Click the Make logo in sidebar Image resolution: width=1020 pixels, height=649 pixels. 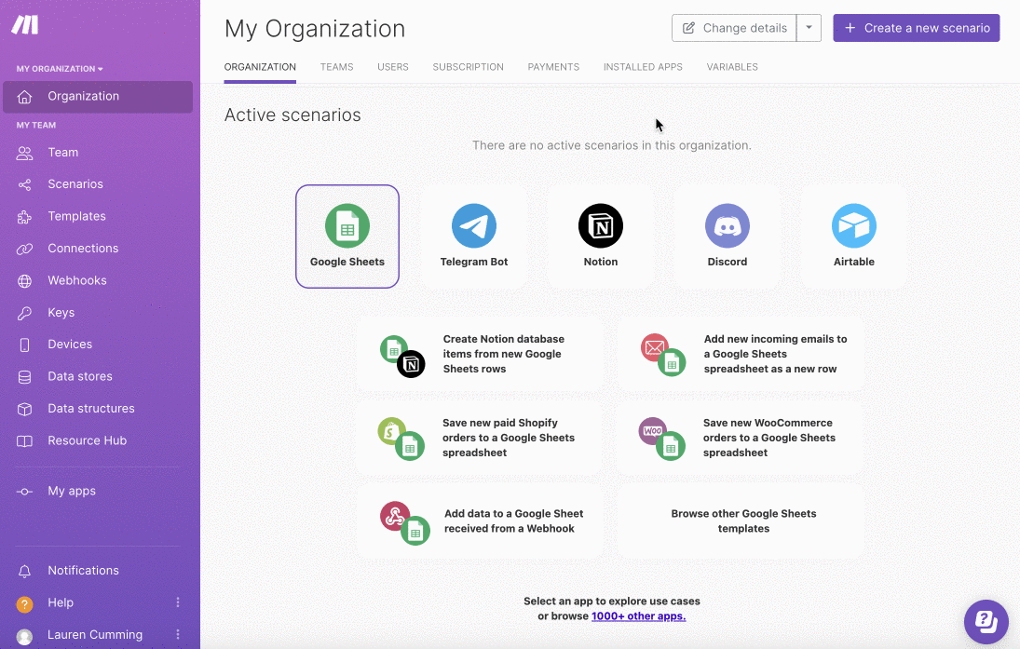[x=25, y=25]
